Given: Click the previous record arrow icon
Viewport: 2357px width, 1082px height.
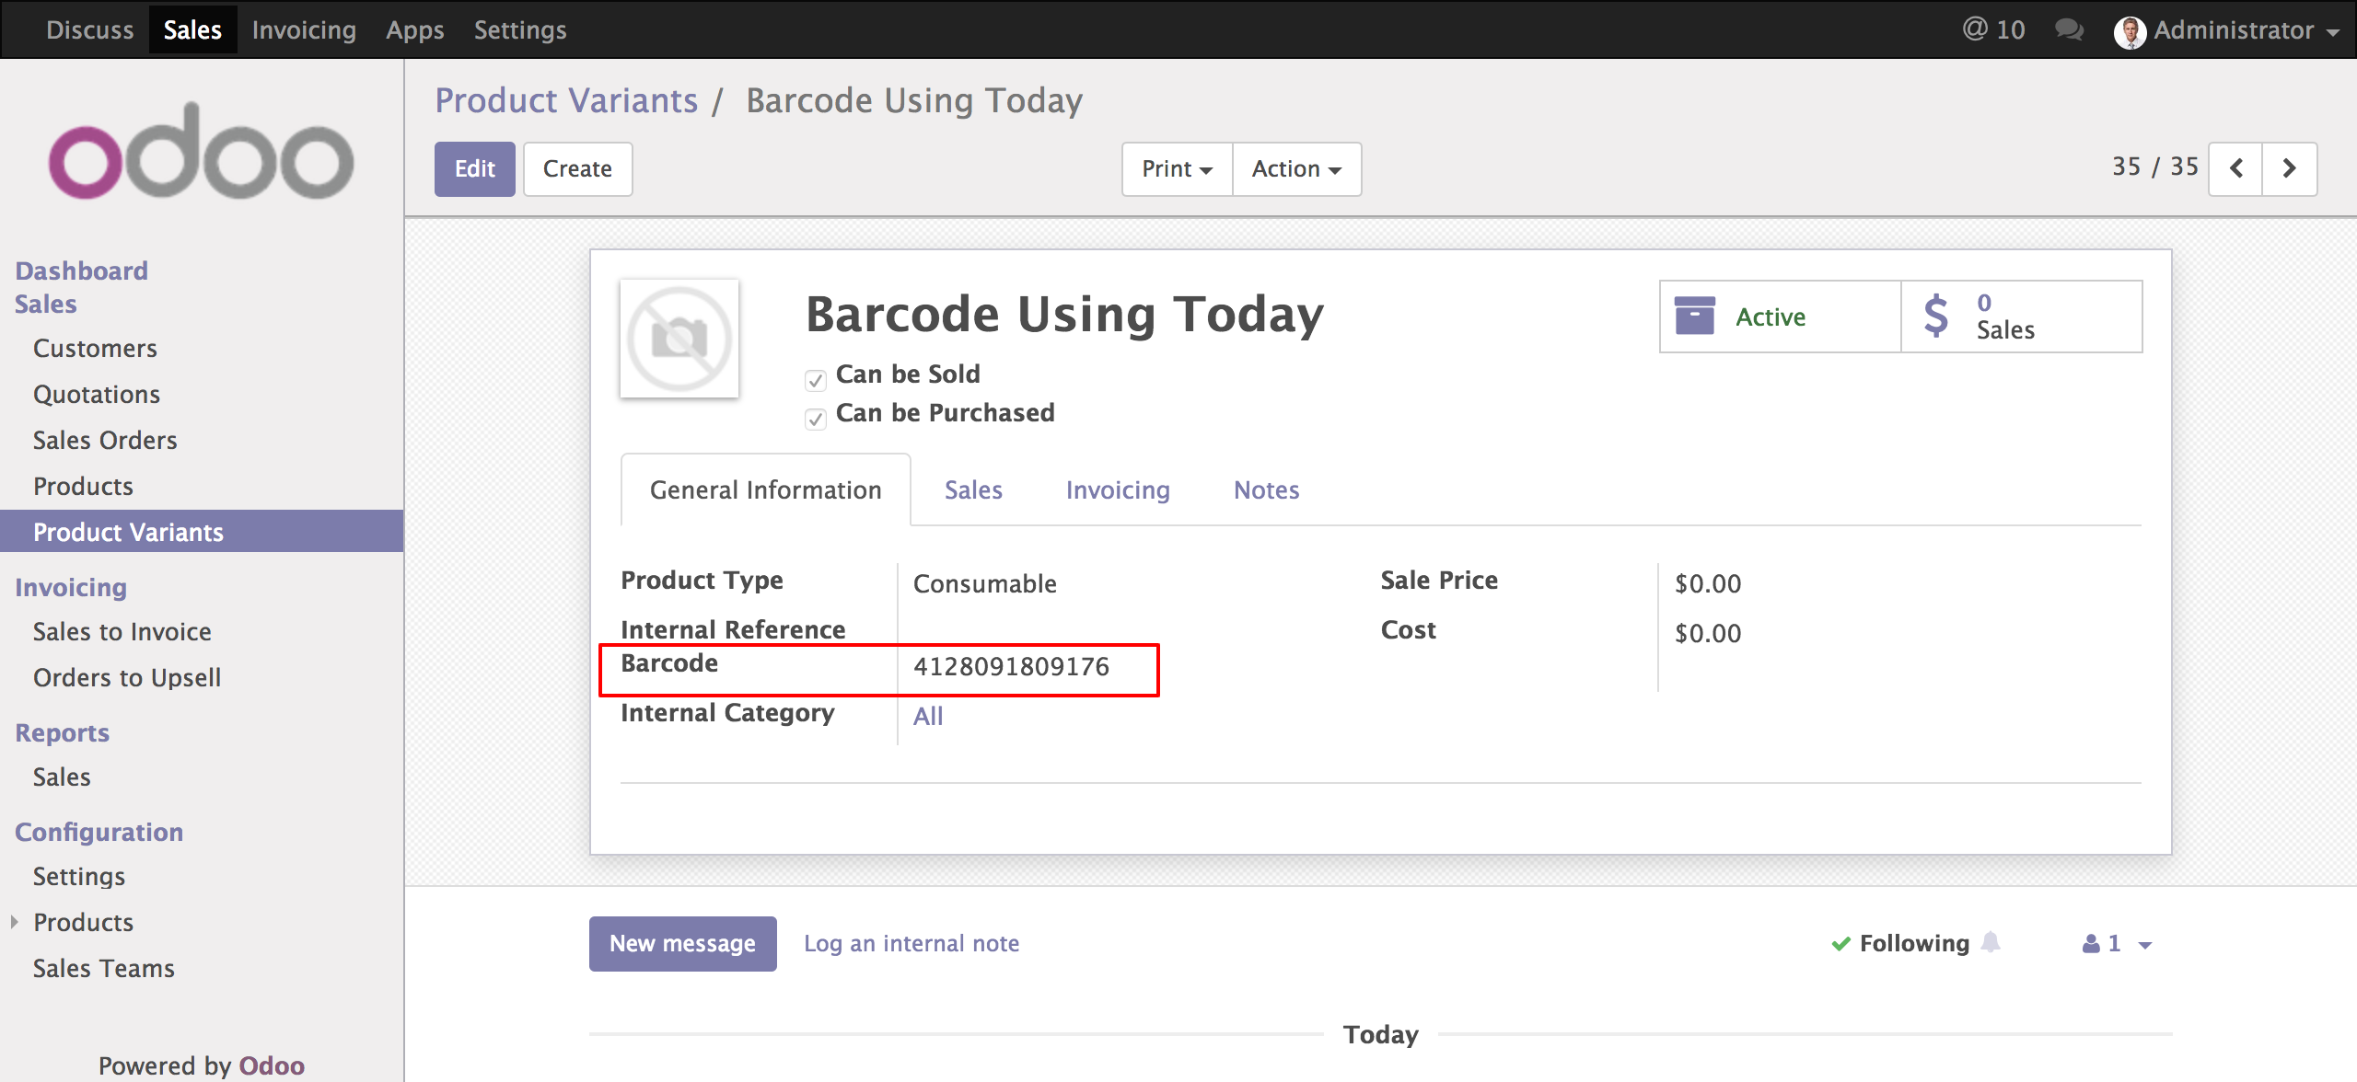Looking at the screenshot, I should pyautogui.click(x=2236, y=168).
